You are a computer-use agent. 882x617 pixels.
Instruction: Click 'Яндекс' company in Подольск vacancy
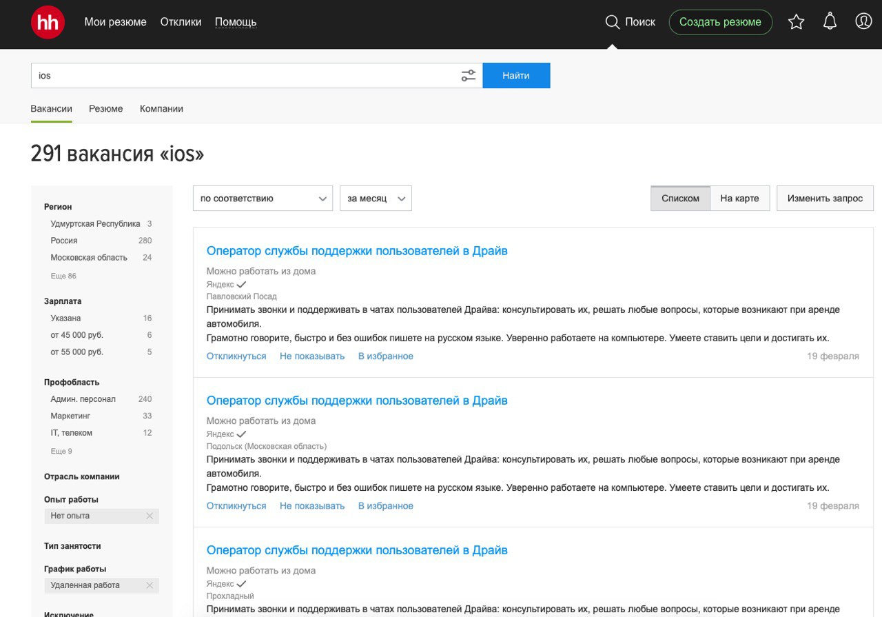click(220, 434)
